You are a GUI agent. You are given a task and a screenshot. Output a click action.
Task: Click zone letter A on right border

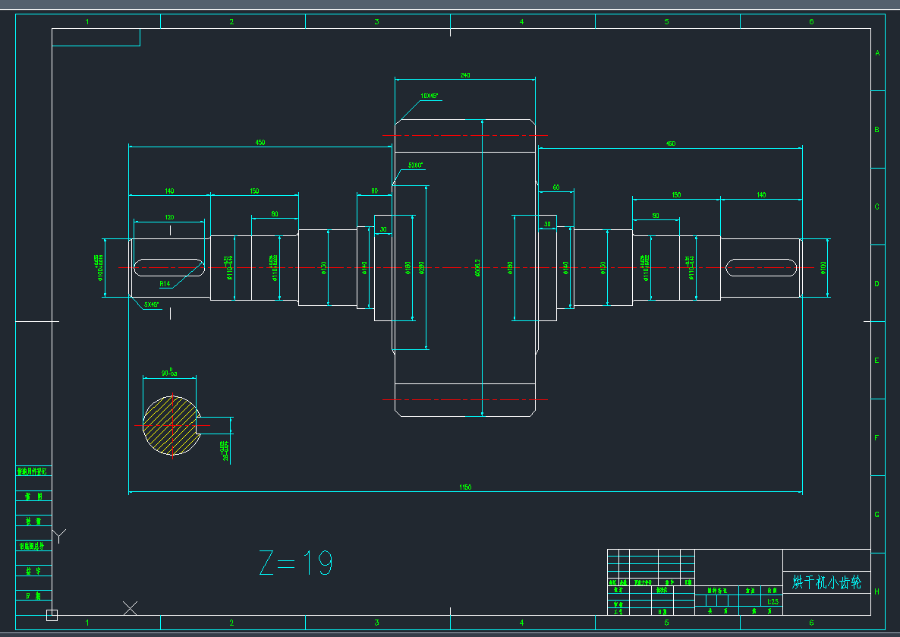877,53
